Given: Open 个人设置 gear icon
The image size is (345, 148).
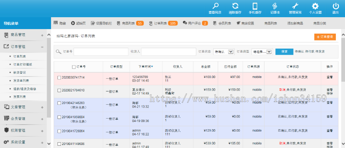Looking at the screenshot, I should point(315,6).
